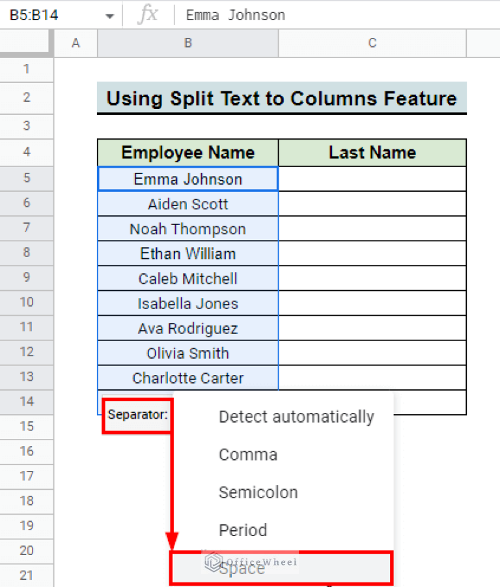Choose Period separator option

pyautogui.click(x=243, y=530)
